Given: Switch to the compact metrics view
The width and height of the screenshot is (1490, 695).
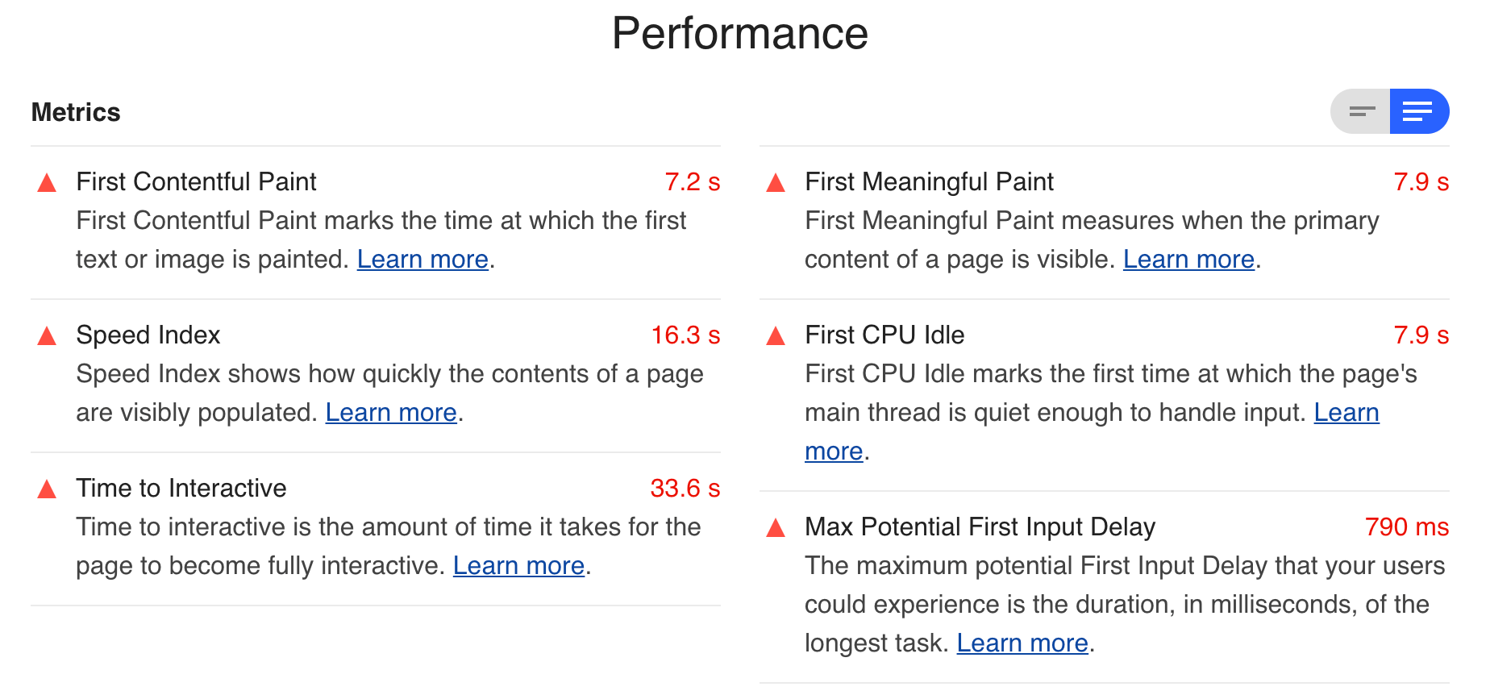Looking at the screenshot, I should tap(1361, 111).
